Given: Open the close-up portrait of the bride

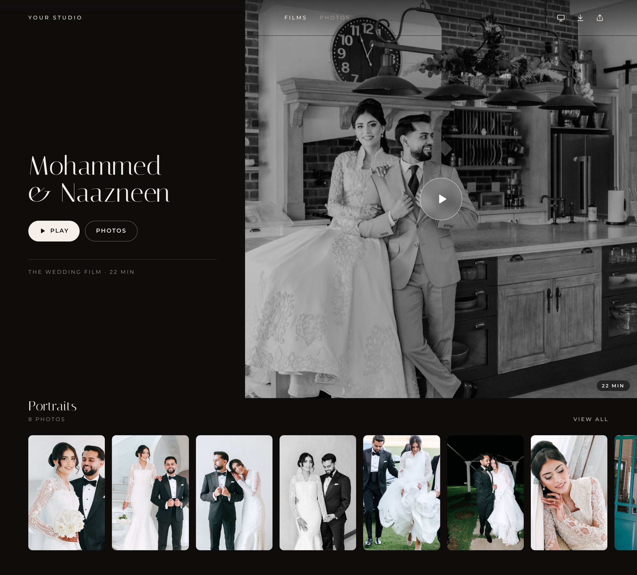Looking at the screenshot, I should coord(569,492).
